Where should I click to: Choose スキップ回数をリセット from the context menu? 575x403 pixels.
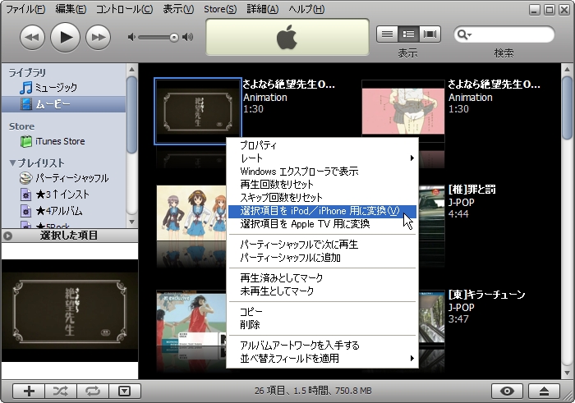coord(322,198)
